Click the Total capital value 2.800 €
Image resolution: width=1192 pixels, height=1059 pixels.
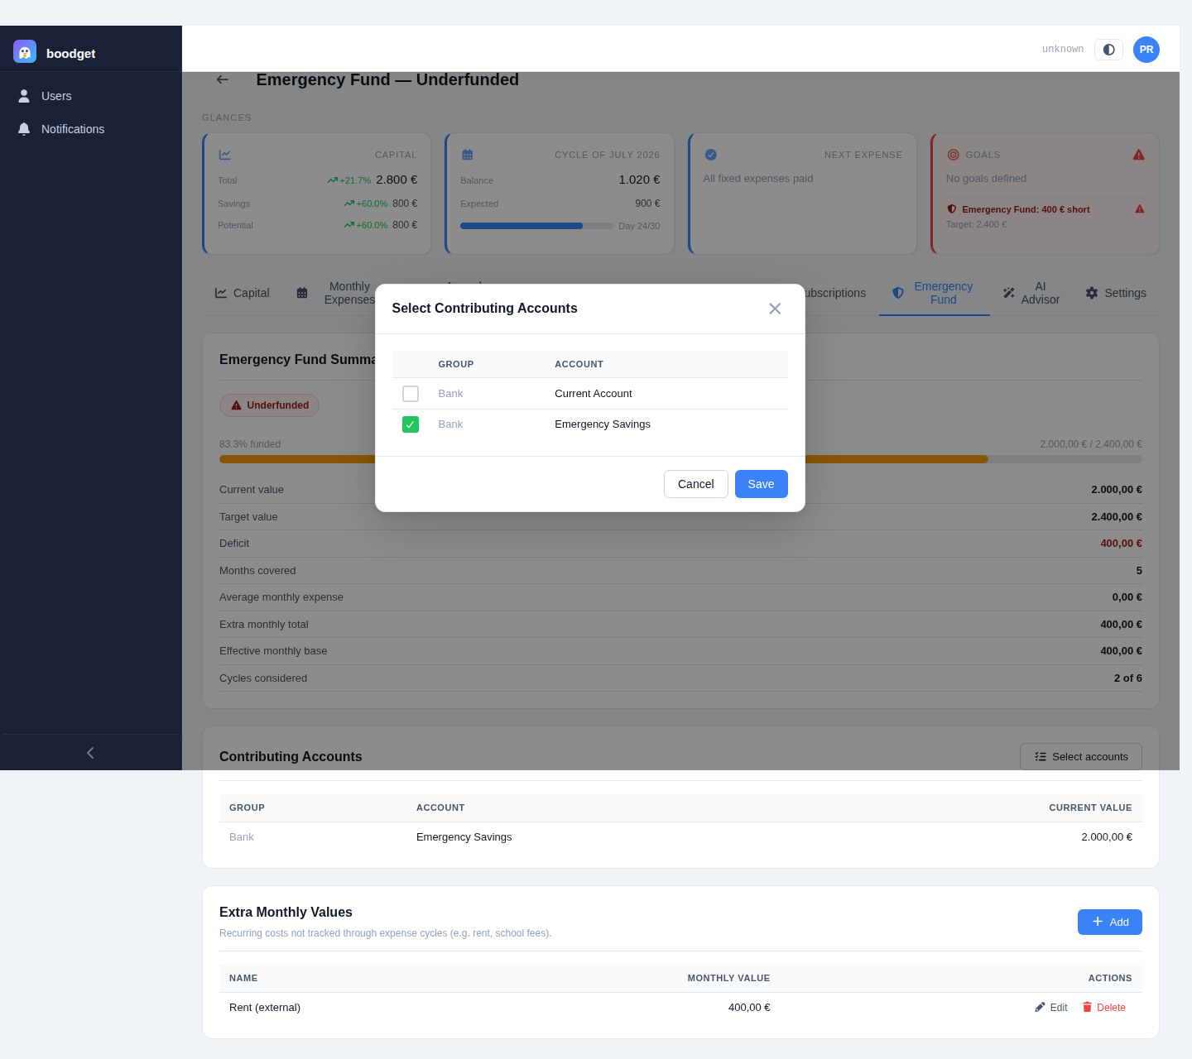tap(397, 180)
